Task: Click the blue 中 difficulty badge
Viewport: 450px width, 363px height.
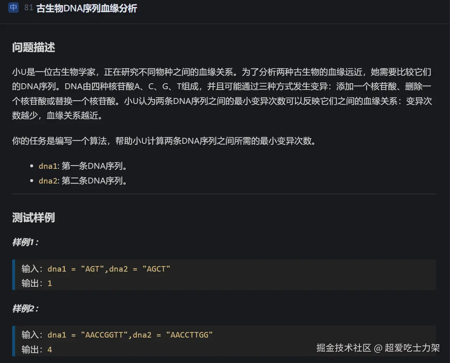Action: tap(13, 7)
